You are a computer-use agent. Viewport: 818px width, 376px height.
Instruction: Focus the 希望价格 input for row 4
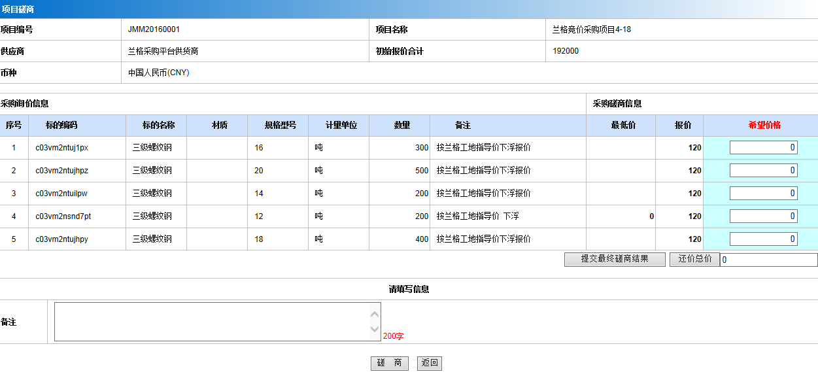[763, 216]
